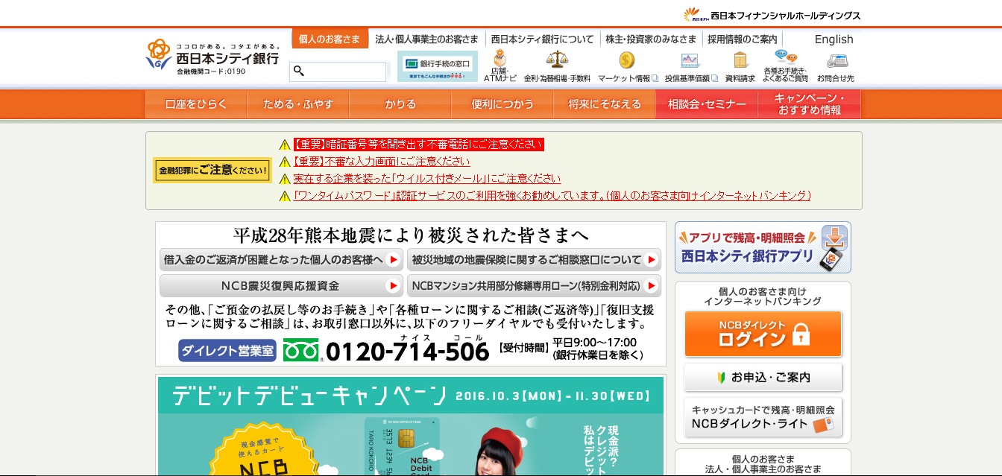Open 暗証番号等を聞き出す不審電話 warning link
The height and width of the screenshot is (476, 1002).
point(418,145)
